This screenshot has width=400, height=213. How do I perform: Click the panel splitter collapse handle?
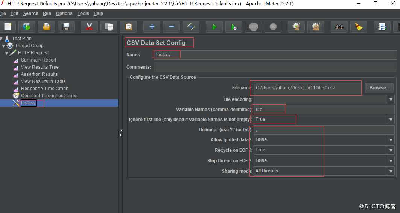tap(121, 133)
